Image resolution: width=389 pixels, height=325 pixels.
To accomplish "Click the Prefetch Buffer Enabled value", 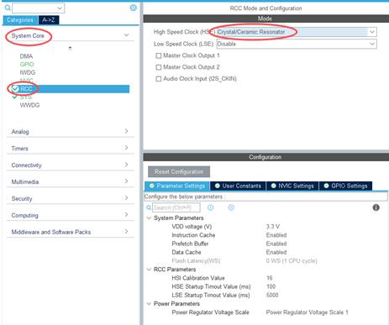I will pyautogui.click(x=276, y=244).
